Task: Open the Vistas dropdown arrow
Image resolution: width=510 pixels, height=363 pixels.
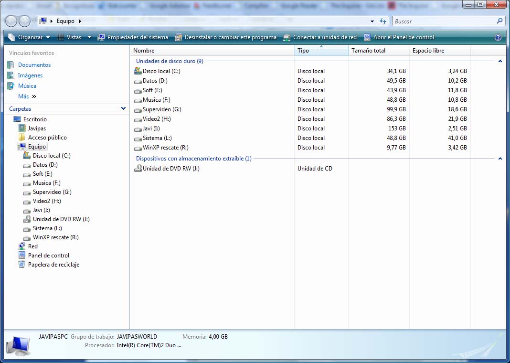Action: tap(89, 37)
